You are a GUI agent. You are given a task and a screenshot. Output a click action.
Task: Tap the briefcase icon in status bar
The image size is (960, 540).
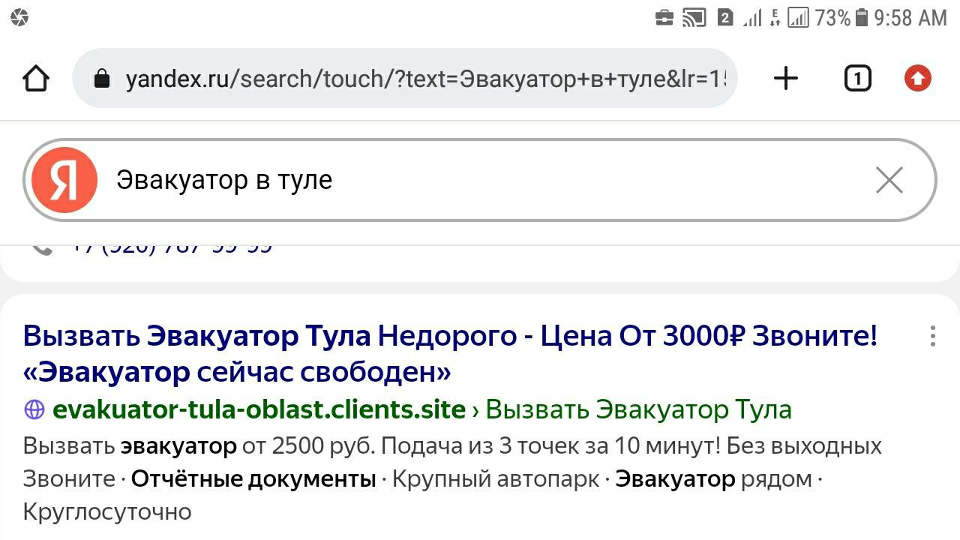coord(664,17)
